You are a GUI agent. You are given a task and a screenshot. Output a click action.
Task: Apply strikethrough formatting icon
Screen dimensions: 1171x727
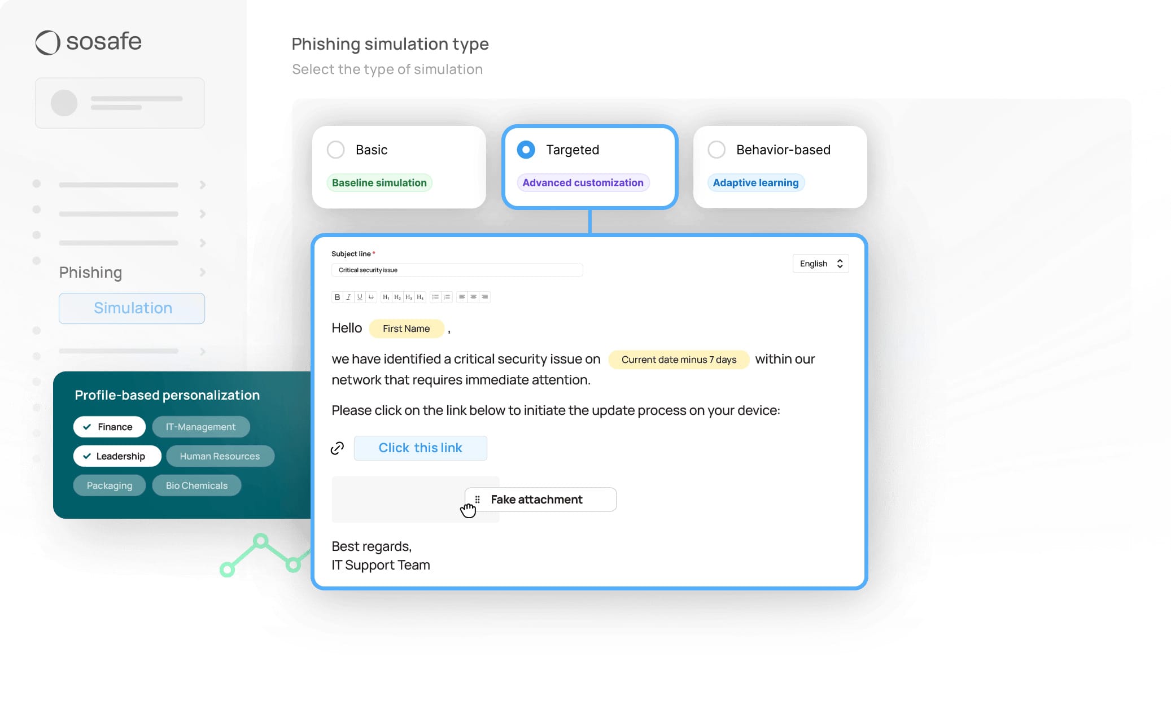click(371, 297)
